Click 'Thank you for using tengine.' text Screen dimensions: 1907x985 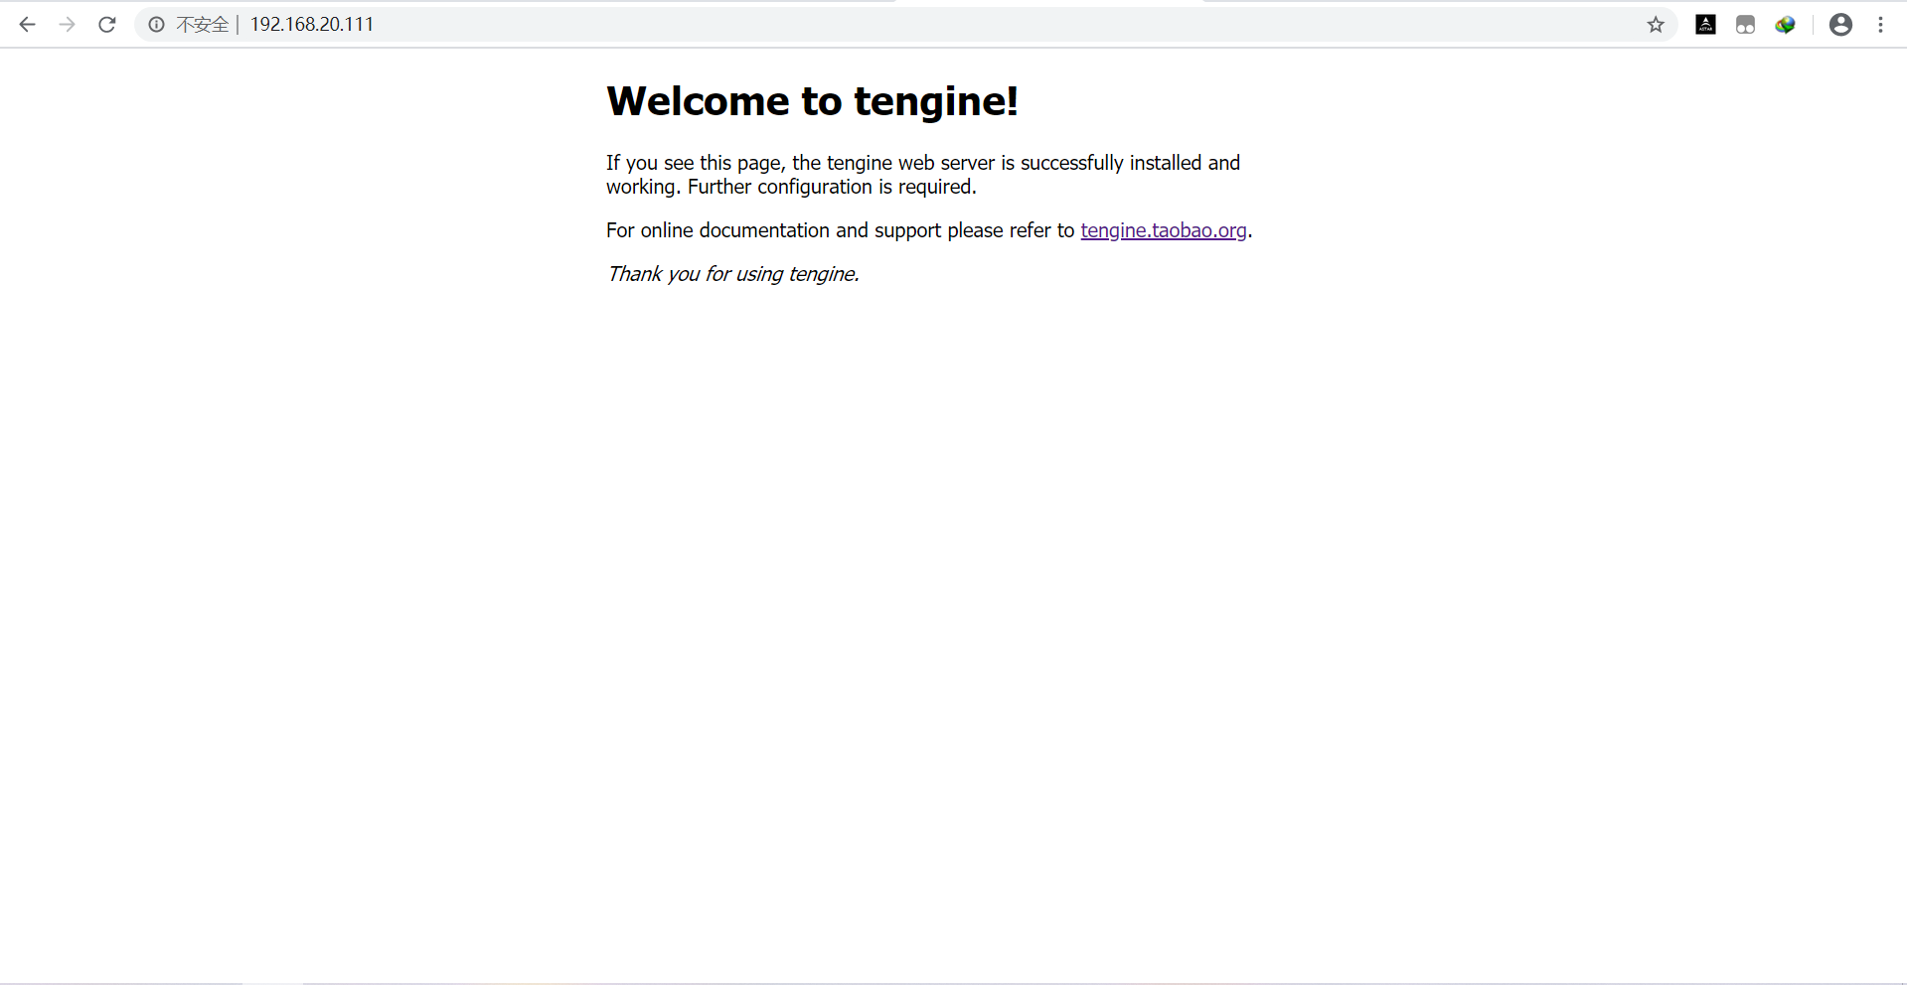(733, 274)
